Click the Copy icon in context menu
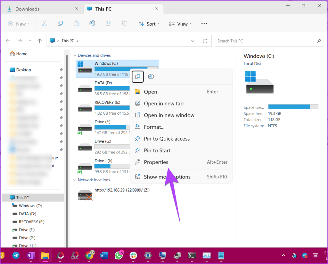 point(137,77)
